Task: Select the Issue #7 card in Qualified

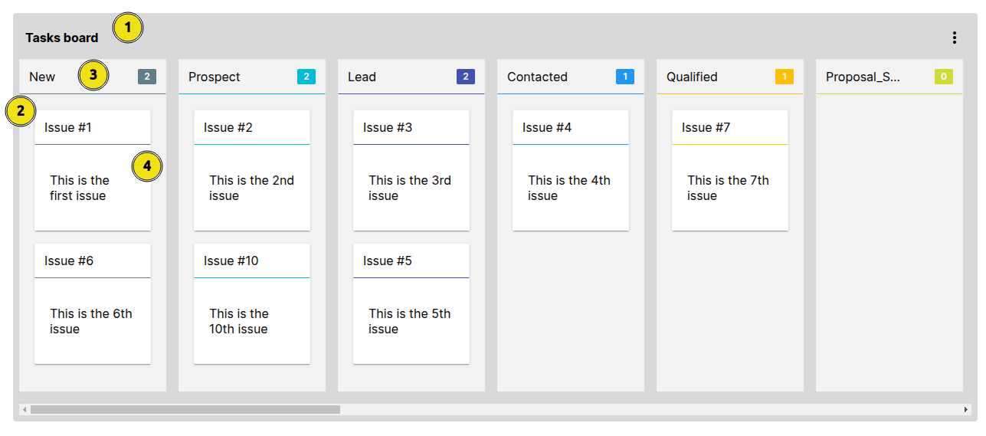Action: 730,170
